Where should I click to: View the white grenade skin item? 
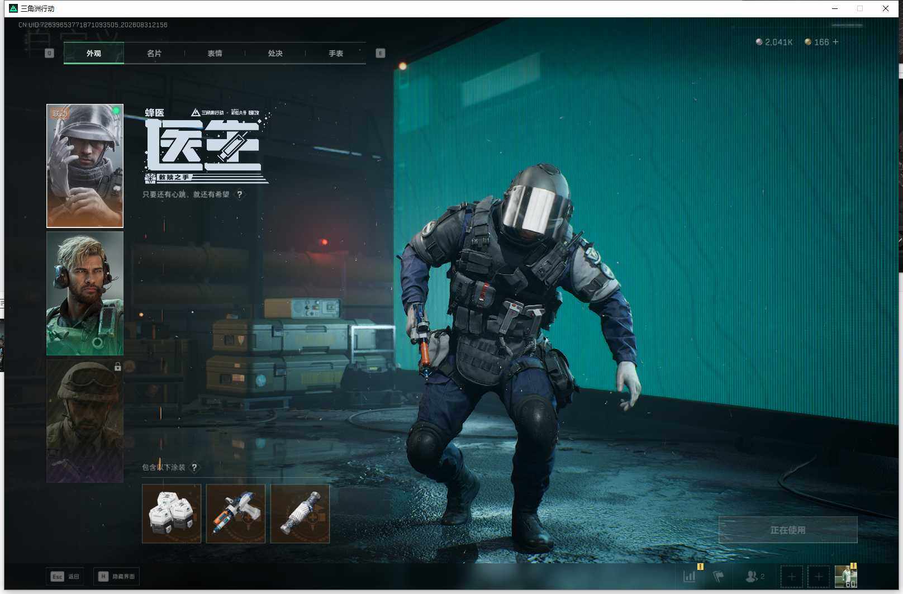coord(300,514)
